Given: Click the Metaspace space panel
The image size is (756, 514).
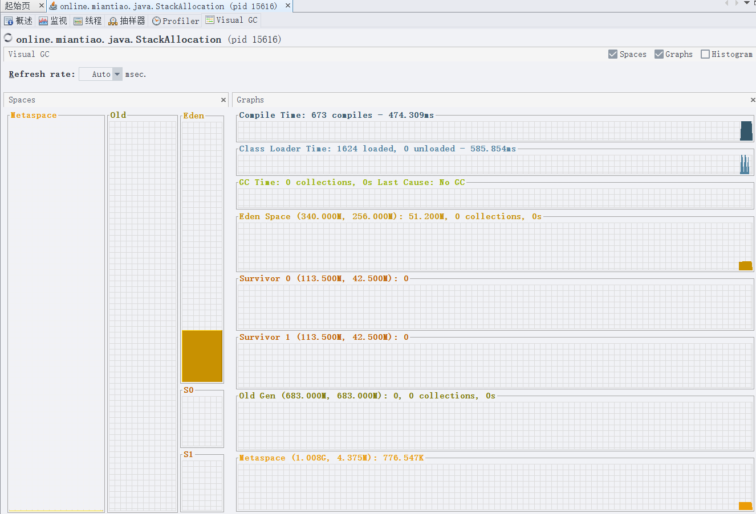Looking at the screenshot, I should 56,313.
